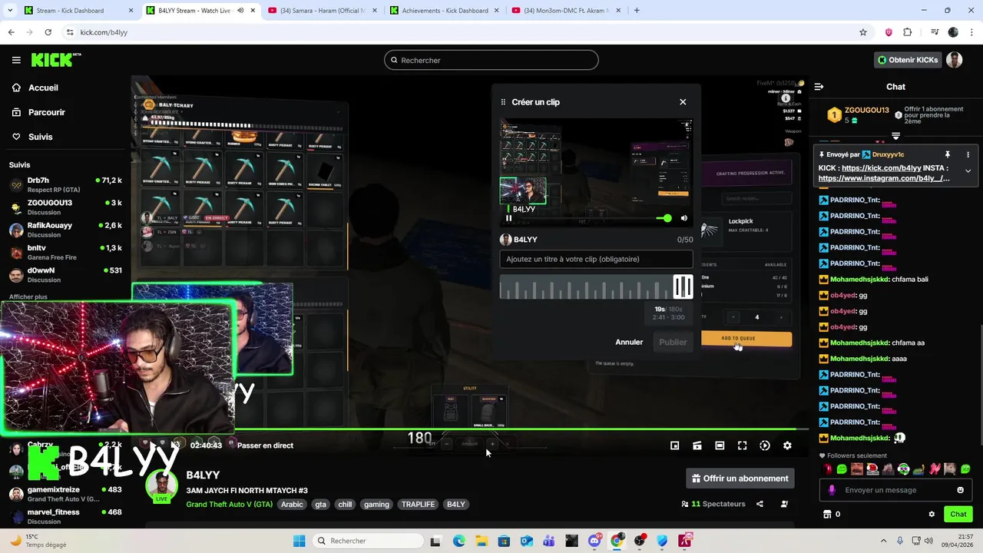983x553 pixels.
Task: Open the kick.com/b4lyy link
Action: pos(881,167)
